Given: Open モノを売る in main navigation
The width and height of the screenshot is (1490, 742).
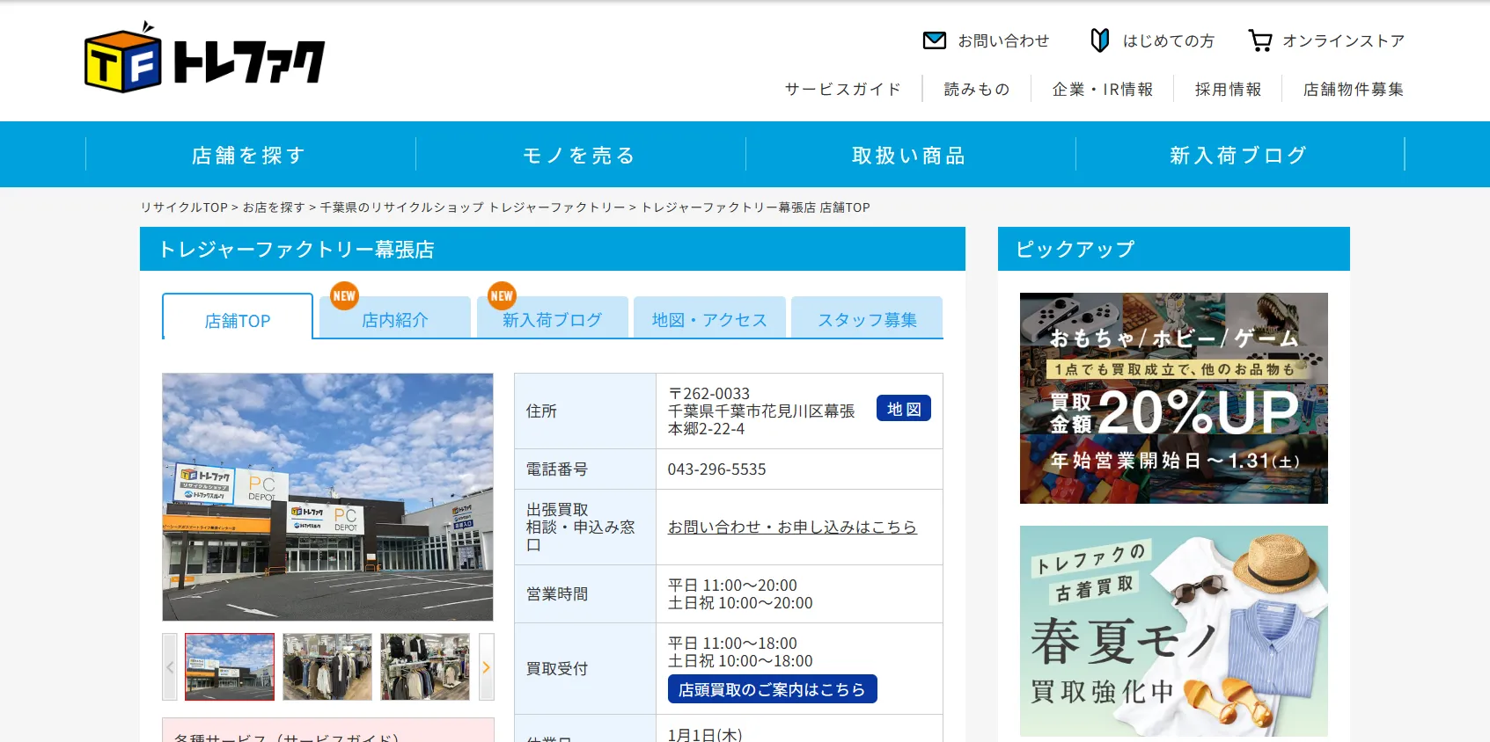Looking at the screenshot, I should coord(580,156).
